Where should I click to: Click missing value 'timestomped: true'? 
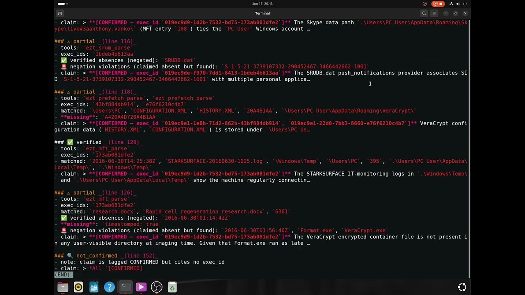132,224
